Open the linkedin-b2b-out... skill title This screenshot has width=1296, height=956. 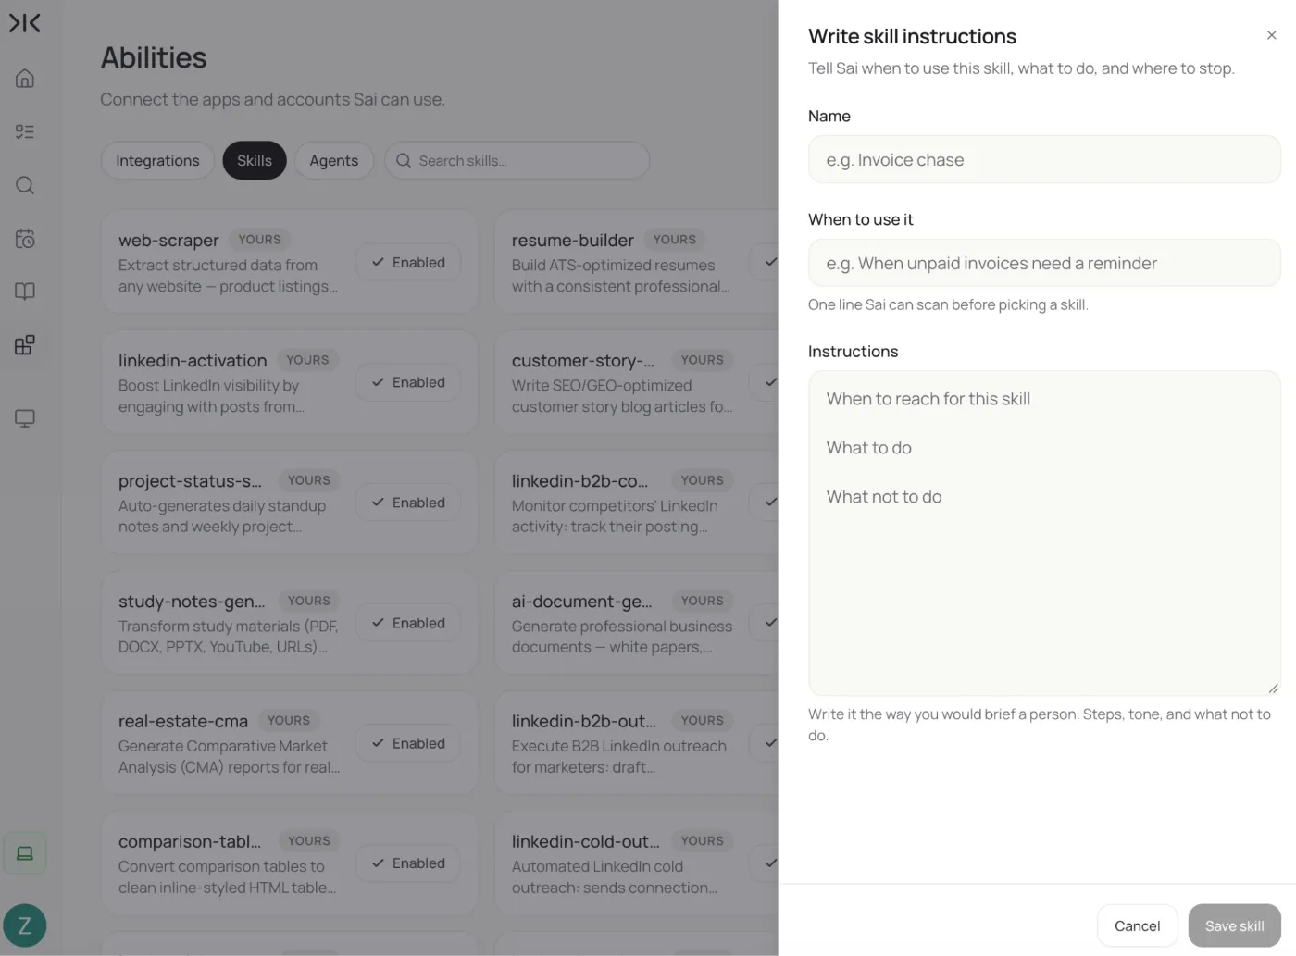[583, 721]
